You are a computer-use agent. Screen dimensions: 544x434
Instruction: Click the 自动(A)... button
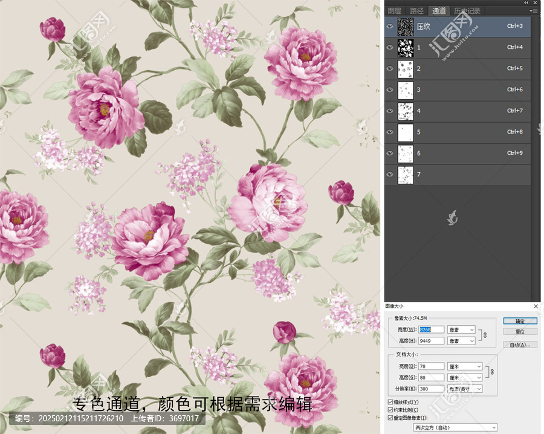point(520,345)
